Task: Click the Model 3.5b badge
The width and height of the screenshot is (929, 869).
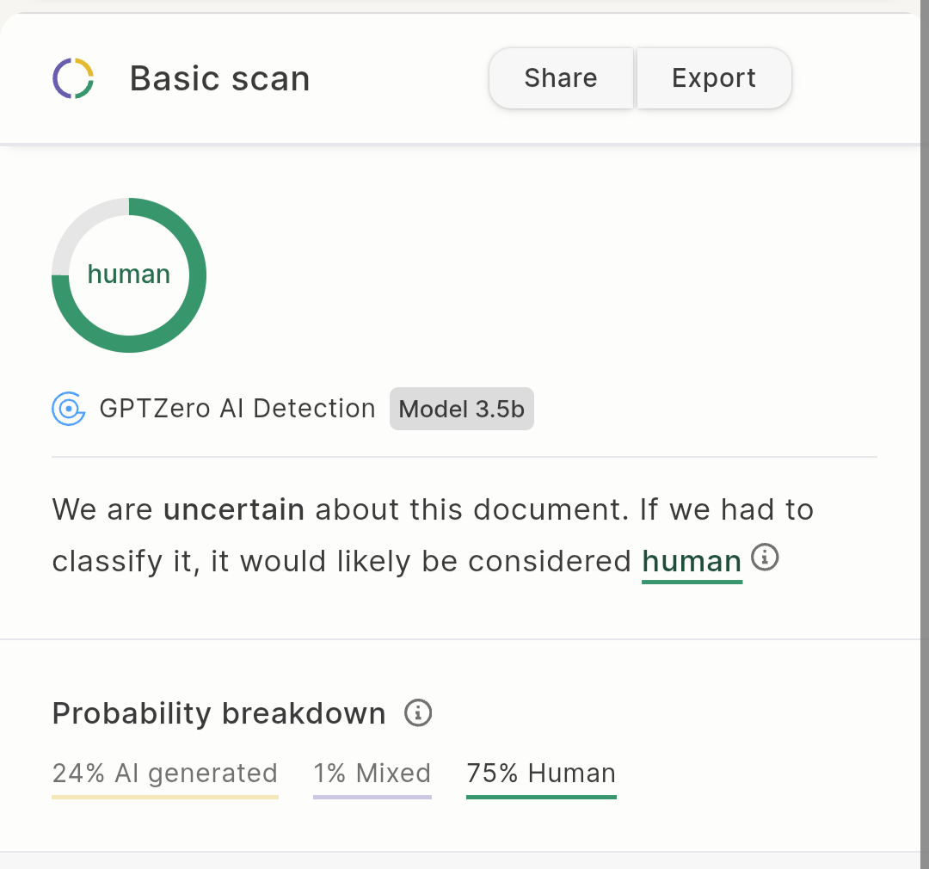Action: click(461, 409)
